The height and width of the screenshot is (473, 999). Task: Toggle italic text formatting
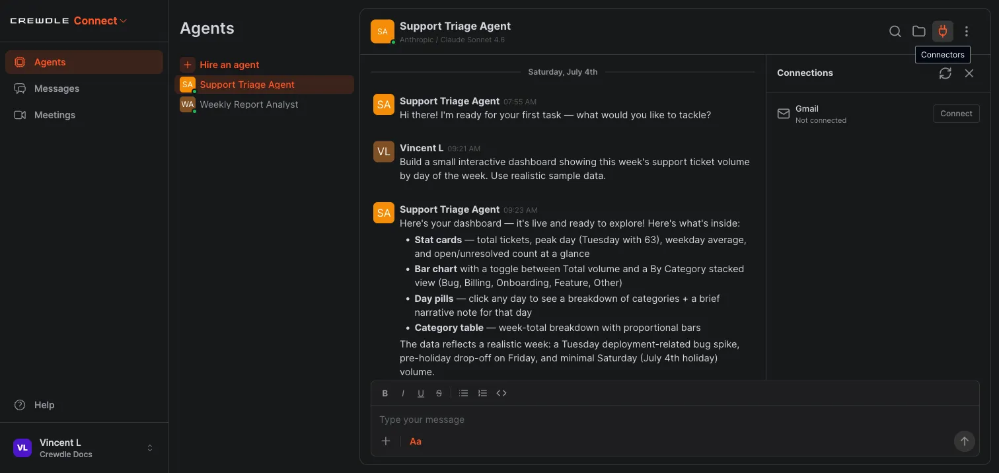click(x=403, y=393)
